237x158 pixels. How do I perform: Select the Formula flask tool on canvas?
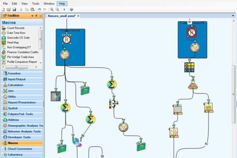pos(193,86)
